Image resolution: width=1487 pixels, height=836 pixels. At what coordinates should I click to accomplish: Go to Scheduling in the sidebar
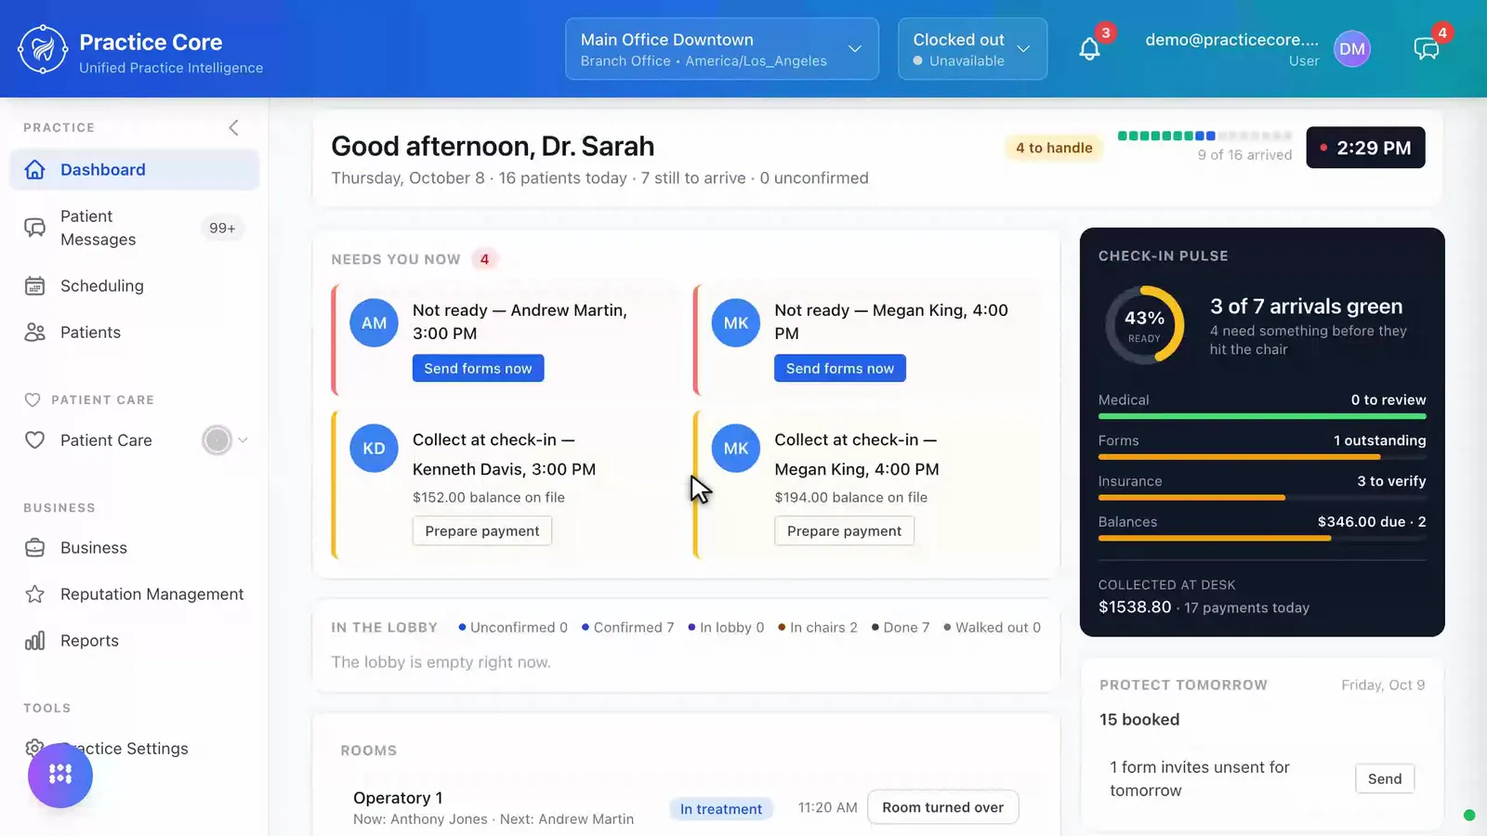pyautogui.click(x=134, y=286)
